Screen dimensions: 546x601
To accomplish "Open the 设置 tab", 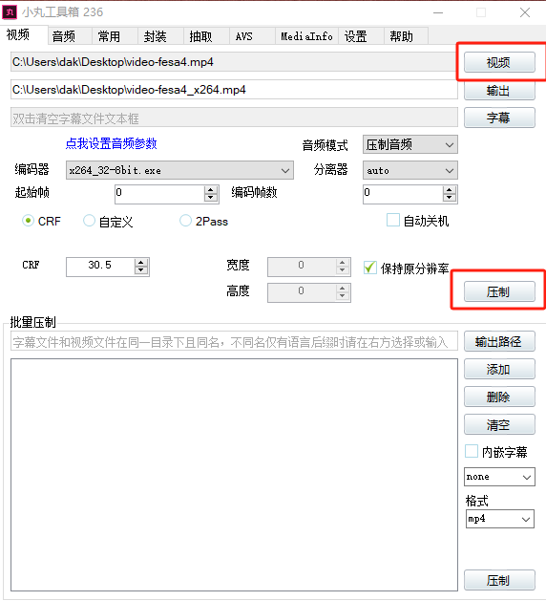I will point(362,36).
